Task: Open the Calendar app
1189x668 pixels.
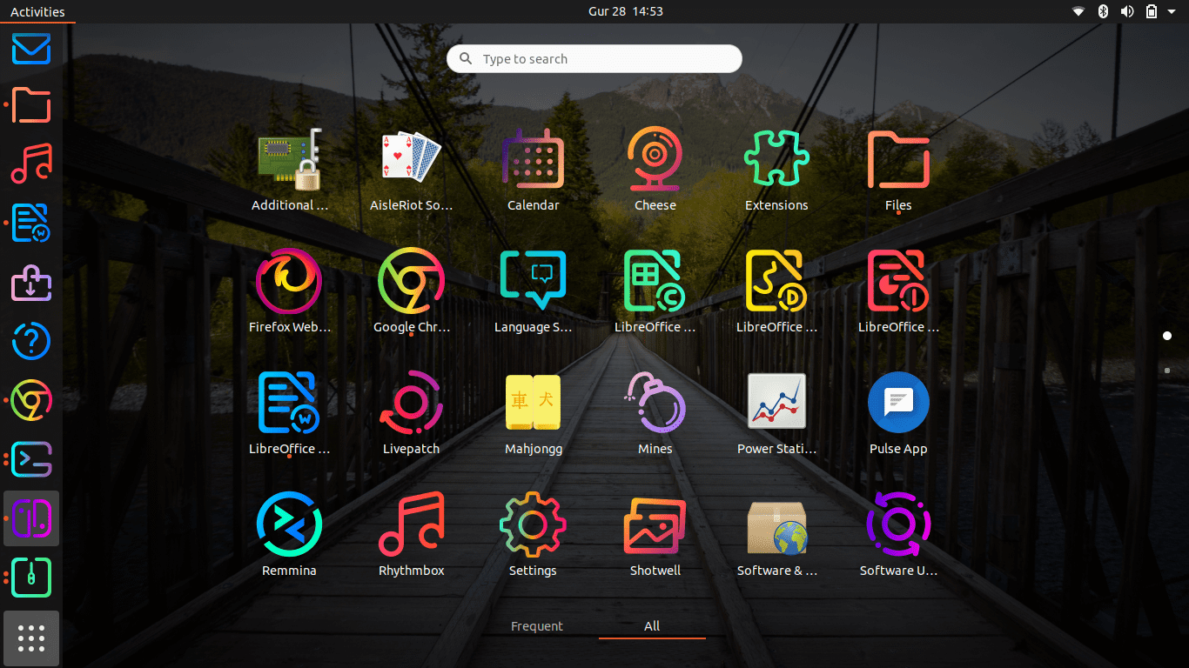Action: click(x=533, y=170)
